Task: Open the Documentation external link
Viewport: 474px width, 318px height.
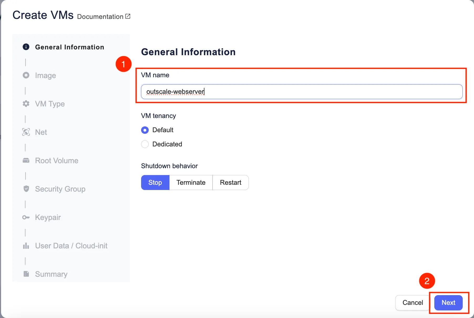Action: tap(104, 17)
